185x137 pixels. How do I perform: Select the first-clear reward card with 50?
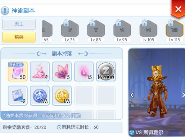18,71
